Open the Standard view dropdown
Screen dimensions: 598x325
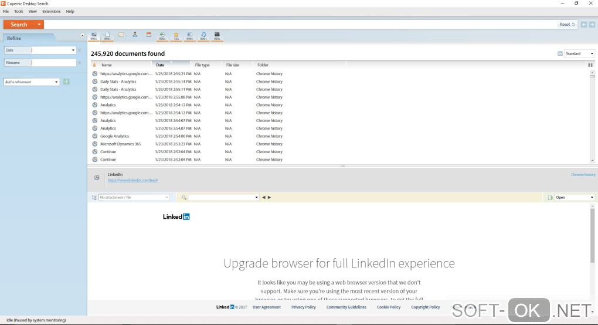coord(592,54)
